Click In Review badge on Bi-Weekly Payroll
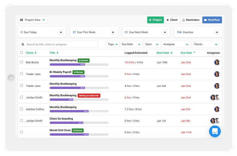 78,72
